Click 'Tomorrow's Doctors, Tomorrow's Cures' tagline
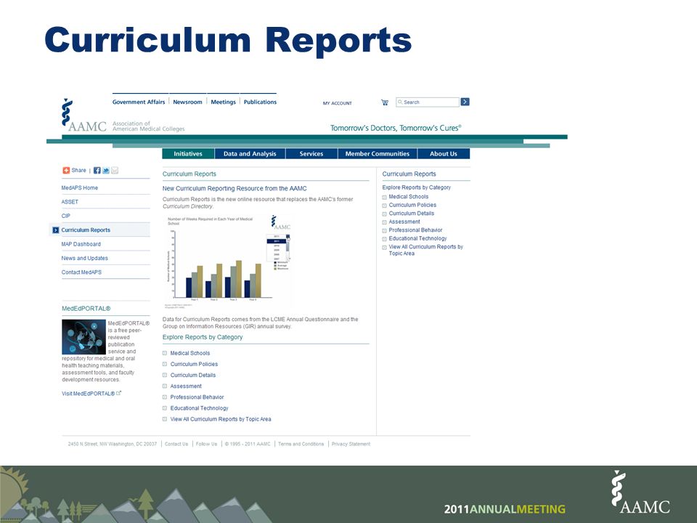This screenshot has width=697, height=523. [x=396, y=128]
